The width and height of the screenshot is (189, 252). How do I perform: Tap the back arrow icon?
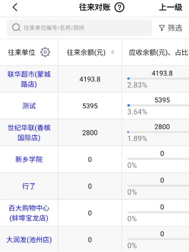[x=15, y=8]
